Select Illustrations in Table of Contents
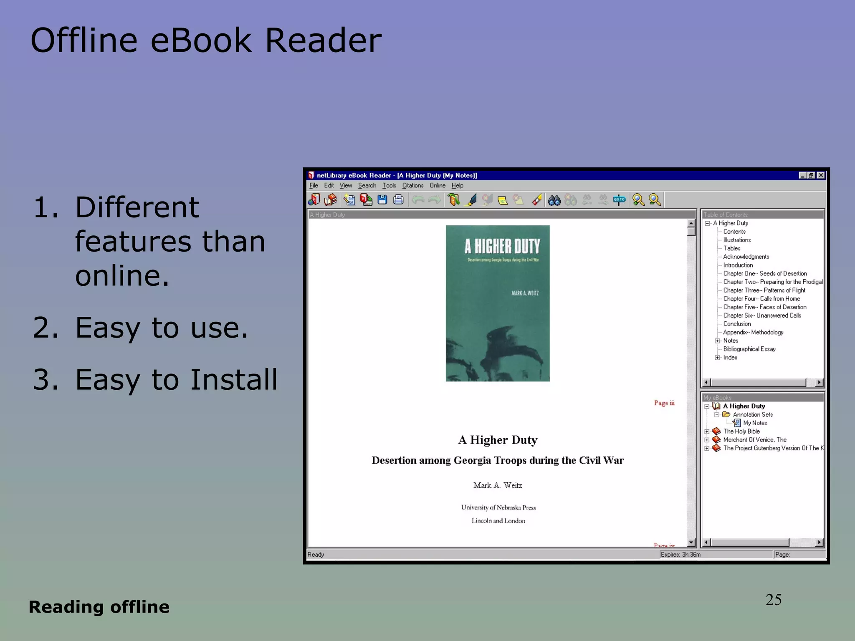The height and width of the screenshot is (641, 855). (737, 240)
